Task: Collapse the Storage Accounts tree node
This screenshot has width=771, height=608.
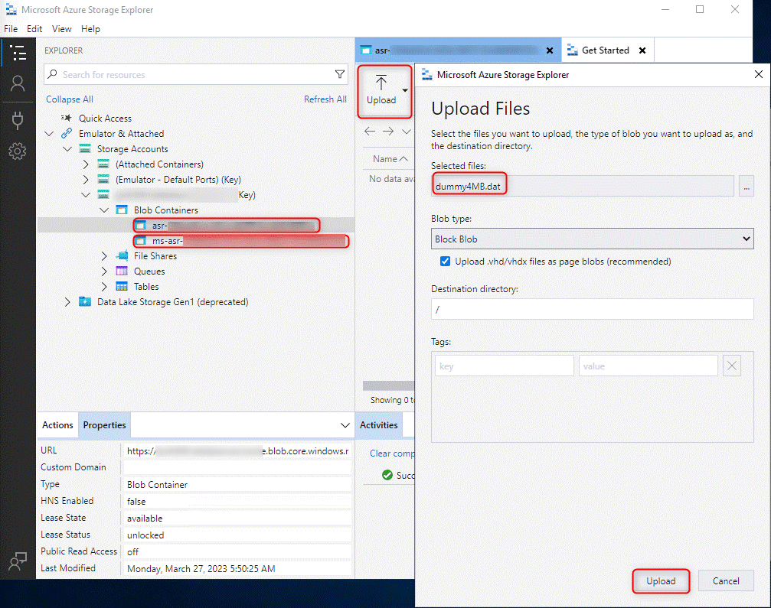Action: coord(68,149)
